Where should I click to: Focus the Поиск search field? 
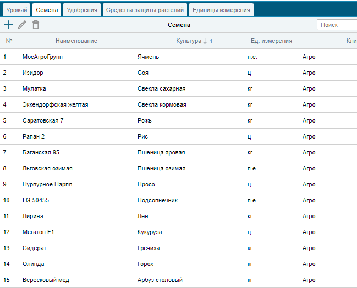point(337,25)
